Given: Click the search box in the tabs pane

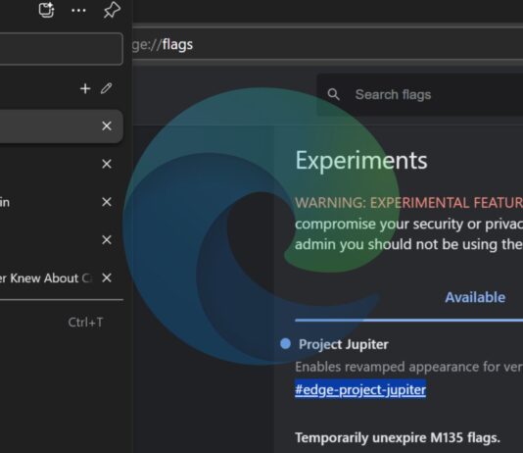Looking at the screenshot, I should coord(62,49).
